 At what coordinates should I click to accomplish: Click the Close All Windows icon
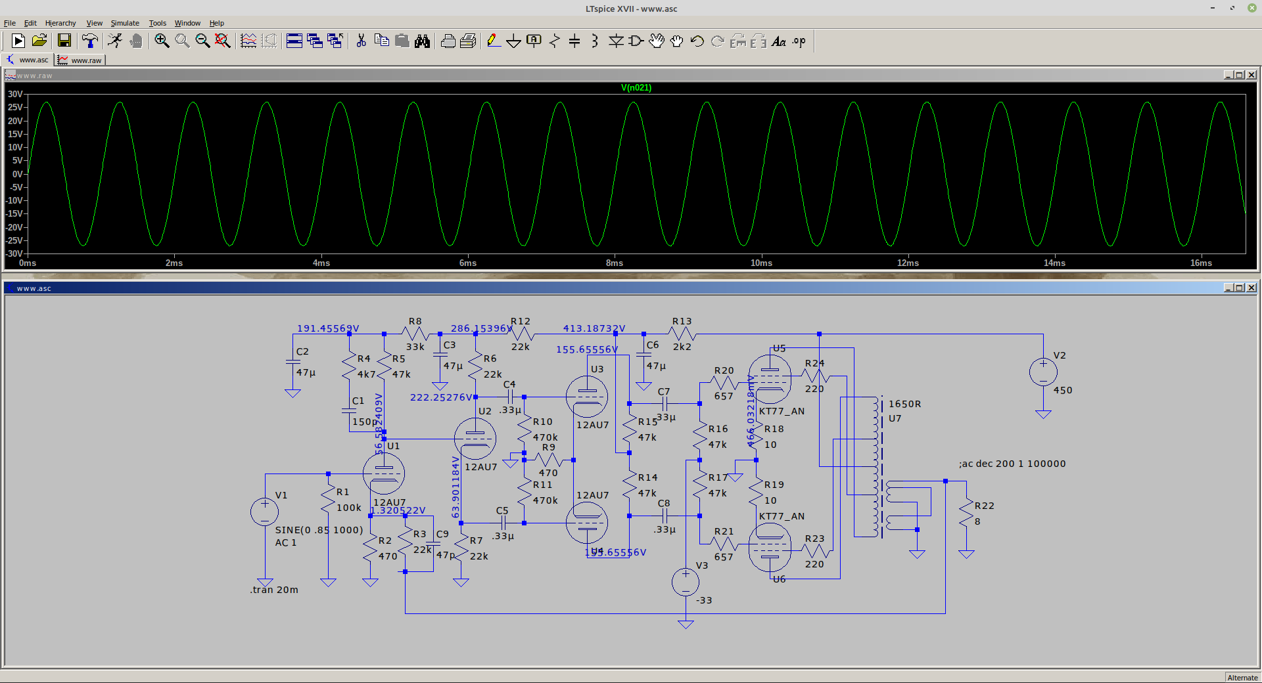coord(335,41)
